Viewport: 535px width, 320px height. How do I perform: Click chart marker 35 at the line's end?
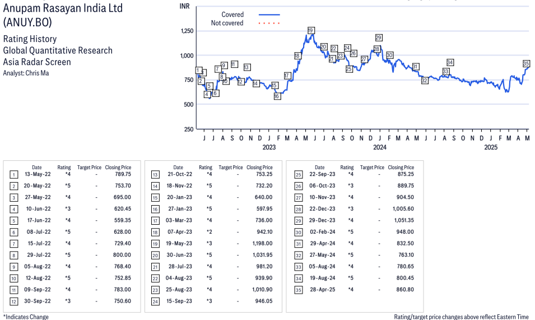click(x=526, y=63)
